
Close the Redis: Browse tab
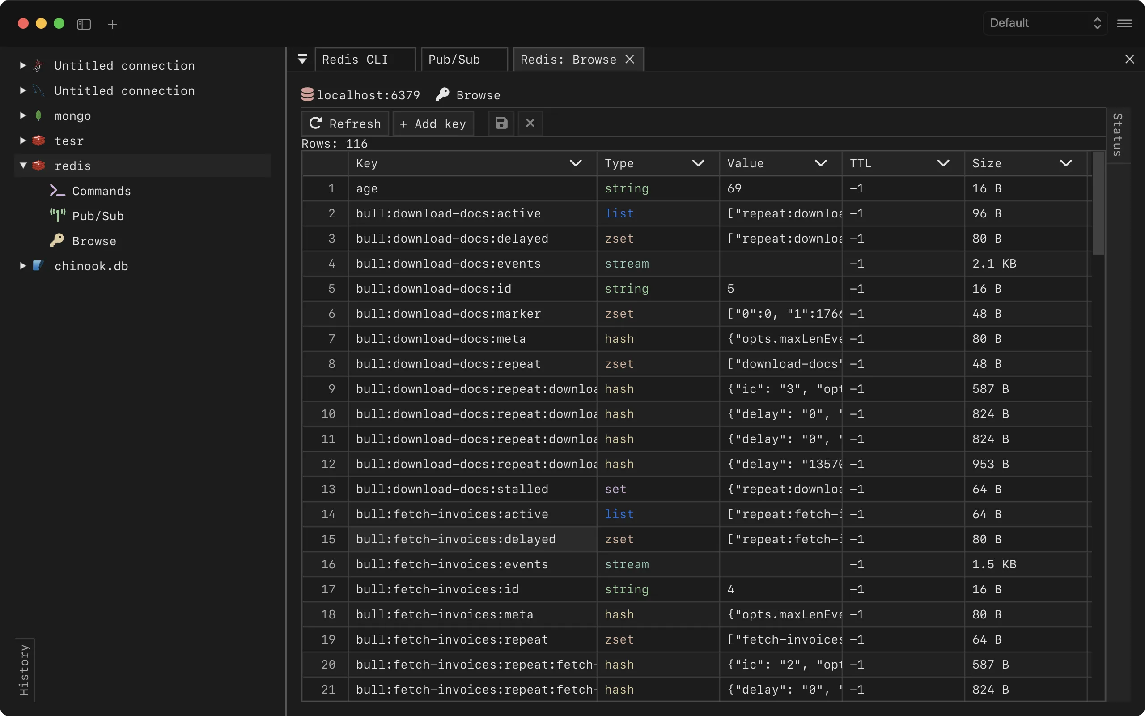(x=630, y=59)
